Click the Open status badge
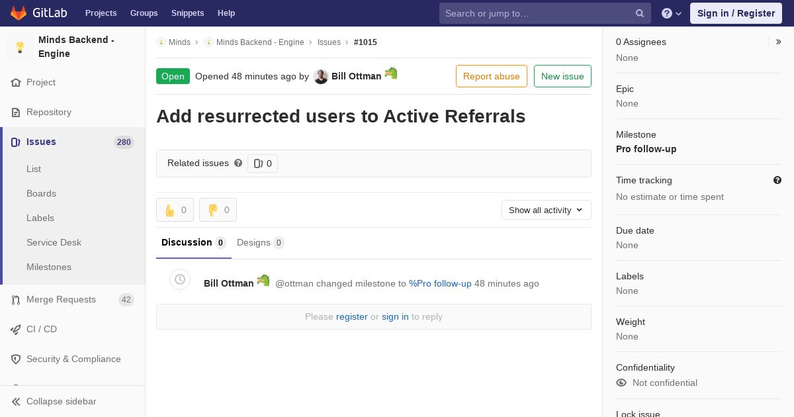Viewport: 794px width, 417px height. (x=173, y=76)
